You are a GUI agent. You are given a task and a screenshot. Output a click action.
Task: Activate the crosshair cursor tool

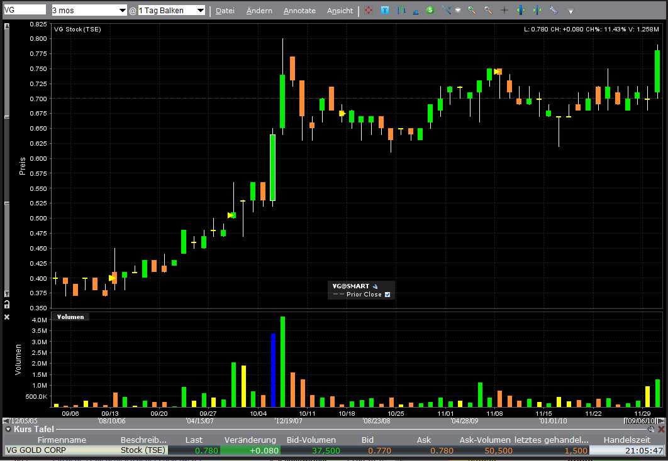(504, 11)
